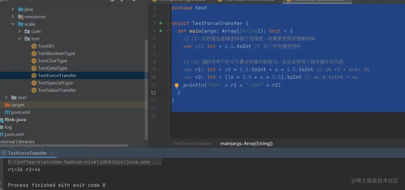
Task: Select TestForceTransfer in the project tree
Action: click(57, 75)
